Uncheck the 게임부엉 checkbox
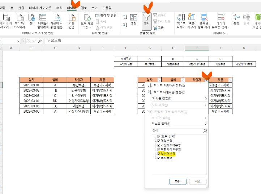Screen dimensions: 261x194 tap(159, 141)
